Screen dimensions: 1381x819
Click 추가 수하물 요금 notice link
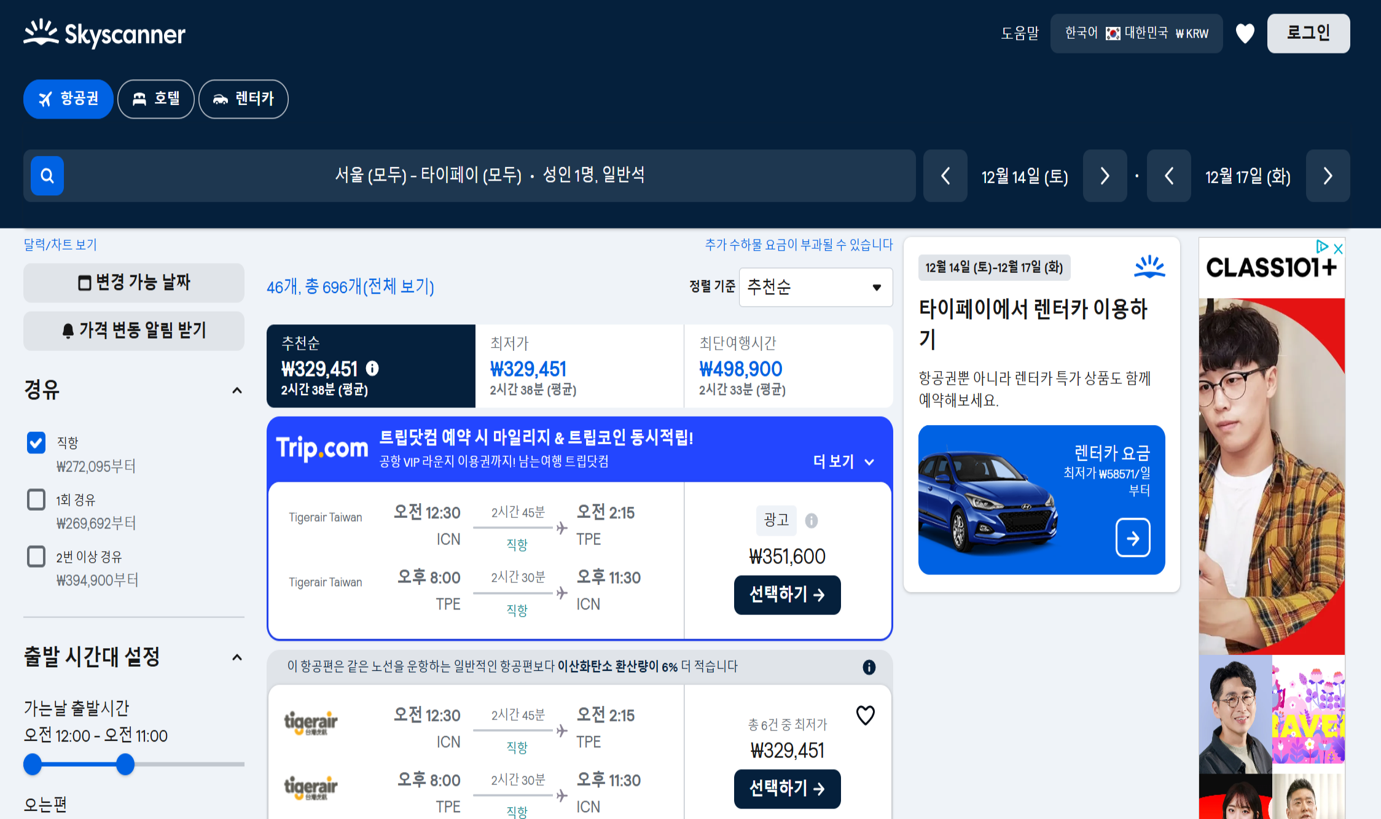(x=799, y=245)
